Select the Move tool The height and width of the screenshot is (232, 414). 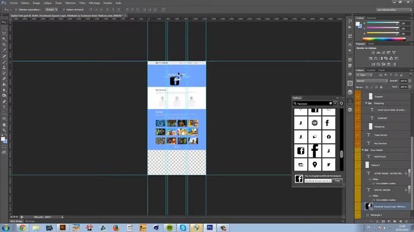click(x=4, y=23)
